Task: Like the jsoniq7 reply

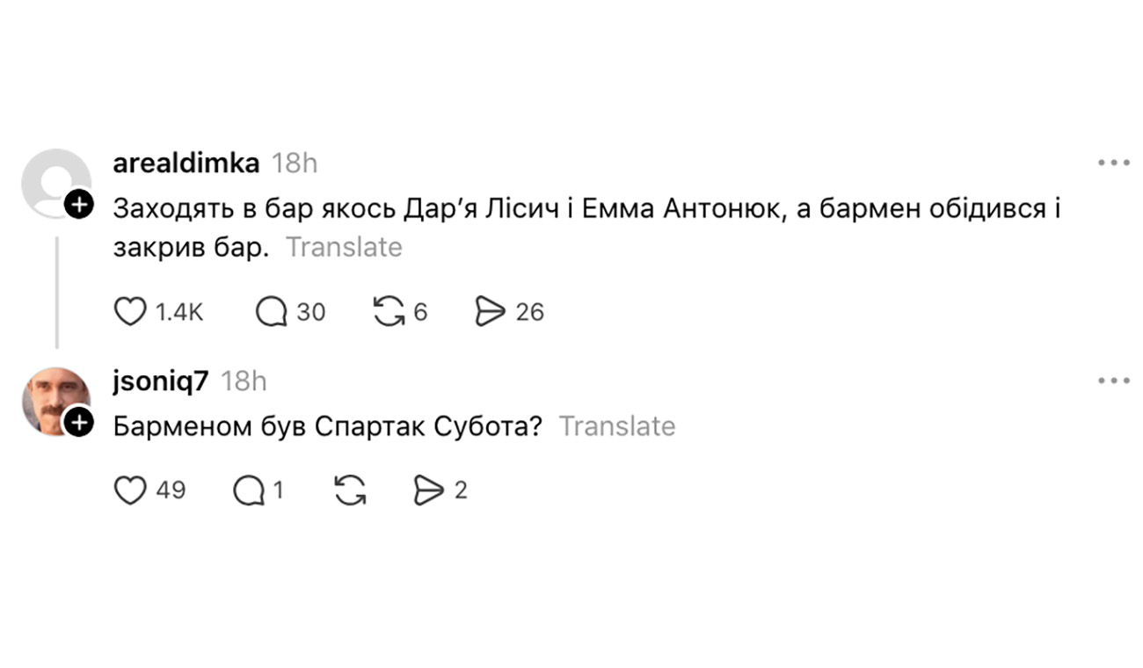Action: coord(130,490)
